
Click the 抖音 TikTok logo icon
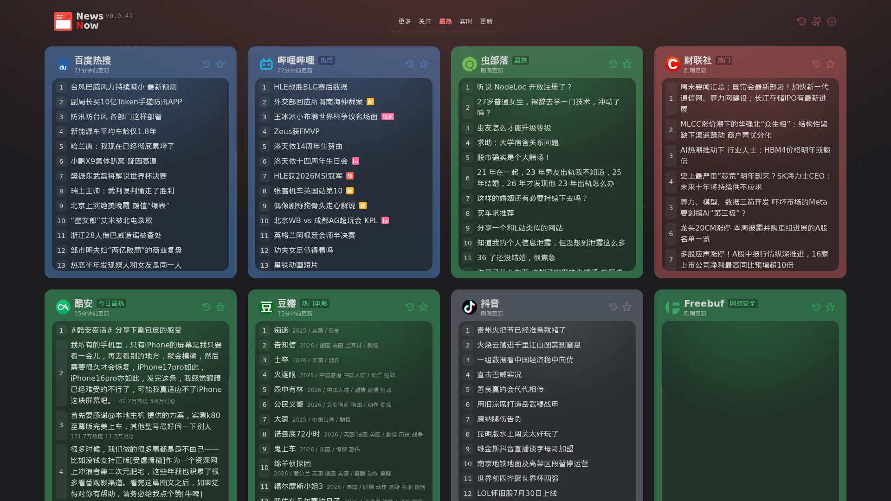470,307
